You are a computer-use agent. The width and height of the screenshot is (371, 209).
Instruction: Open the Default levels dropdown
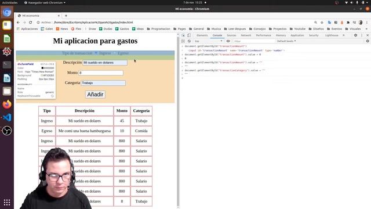click(286, 41)
